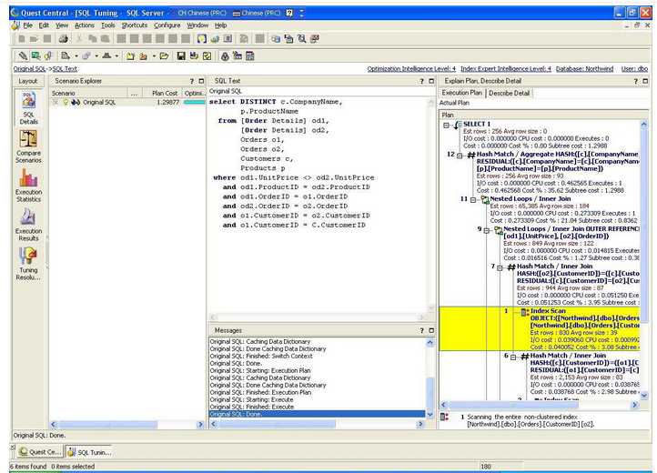Click the calculator-like icon at the second toolbar's end
Viewport: 657px width, 473px height.
pyautogui.click(x=250, y=55)
